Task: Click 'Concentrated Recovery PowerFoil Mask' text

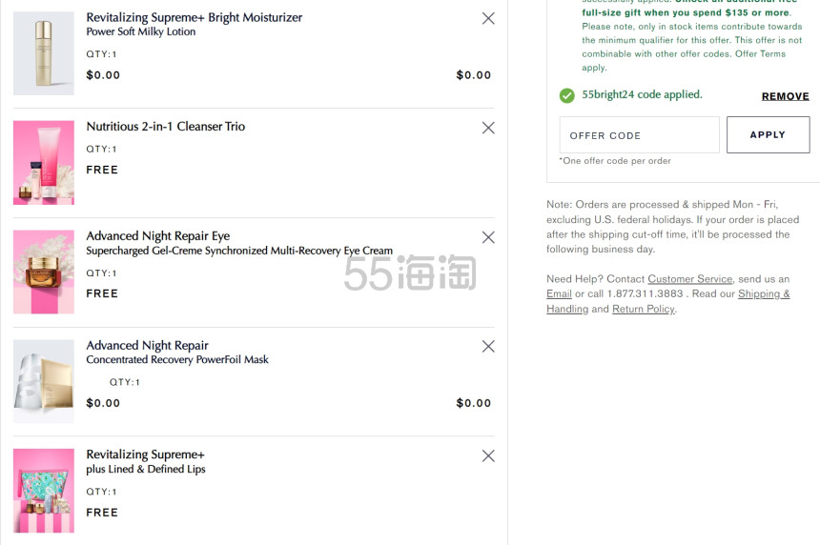Action: [x=177, y=359]
